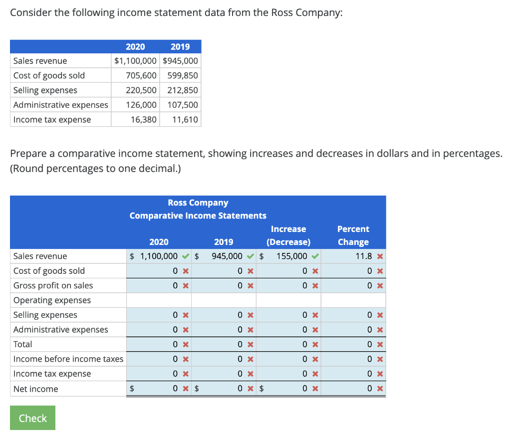Click the Comparative Income Statements table header

click(198, 216)
